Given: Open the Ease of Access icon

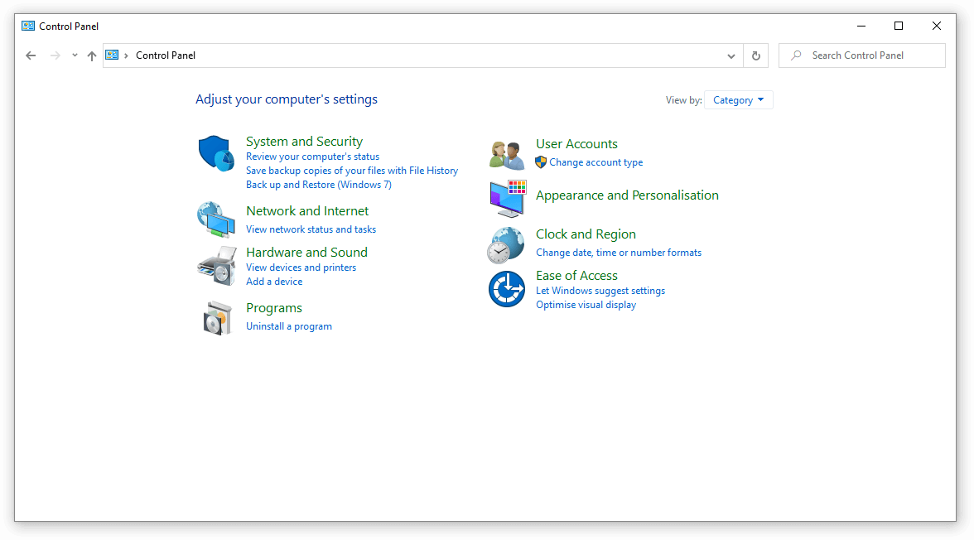Looking at the screenshot, I should [506, 289].
